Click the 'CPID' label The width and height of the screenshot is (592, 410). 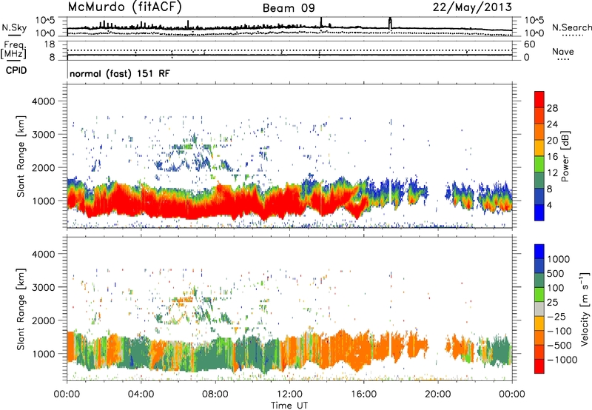click(x=16, y=70)
